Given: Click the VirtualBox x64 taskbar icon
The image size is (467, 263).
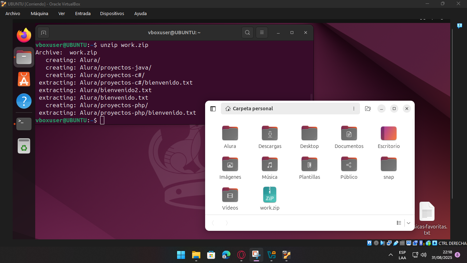Looking at the screenshot, I should [x=286, y=255].
